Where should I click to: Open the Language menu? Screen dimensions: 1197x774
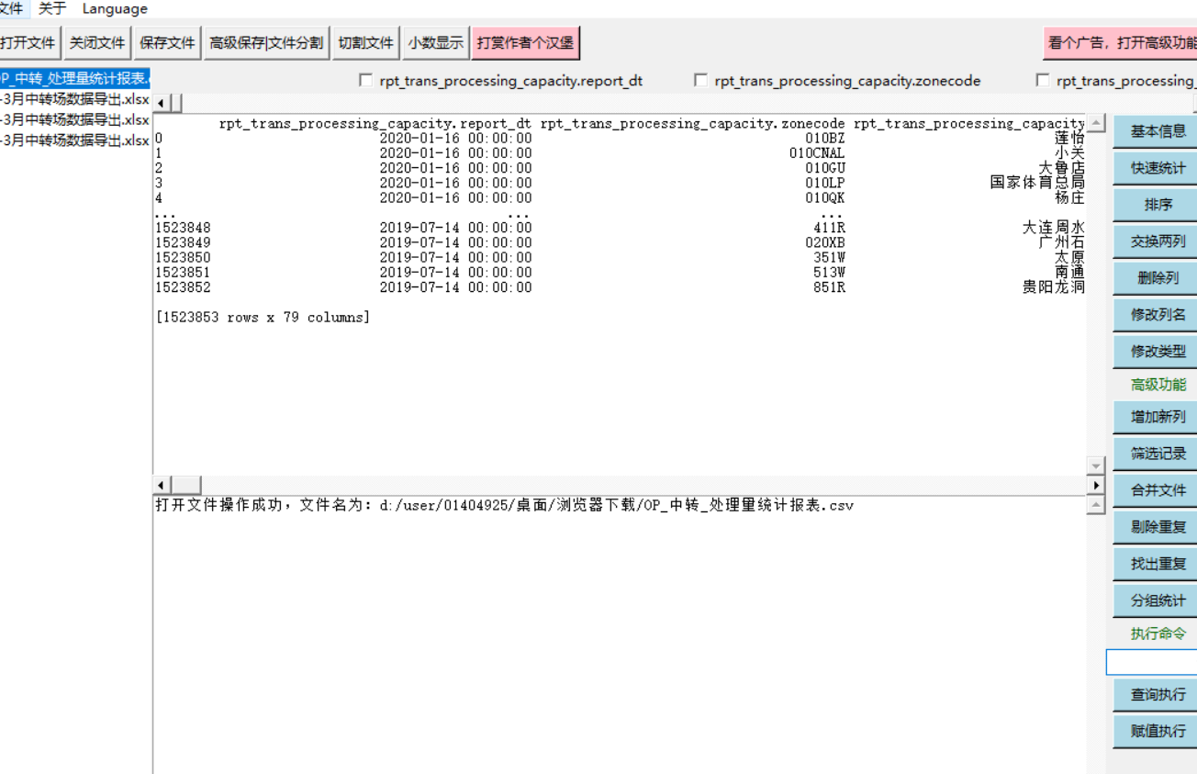click(x=114, y=8)
